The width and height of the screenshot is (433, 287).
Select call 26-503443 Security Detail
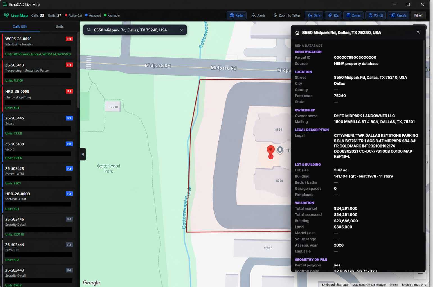click(x=39, y=276)
